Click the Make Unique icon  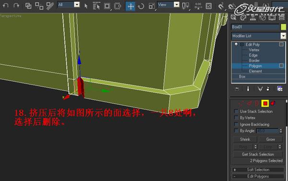point(260,89)
